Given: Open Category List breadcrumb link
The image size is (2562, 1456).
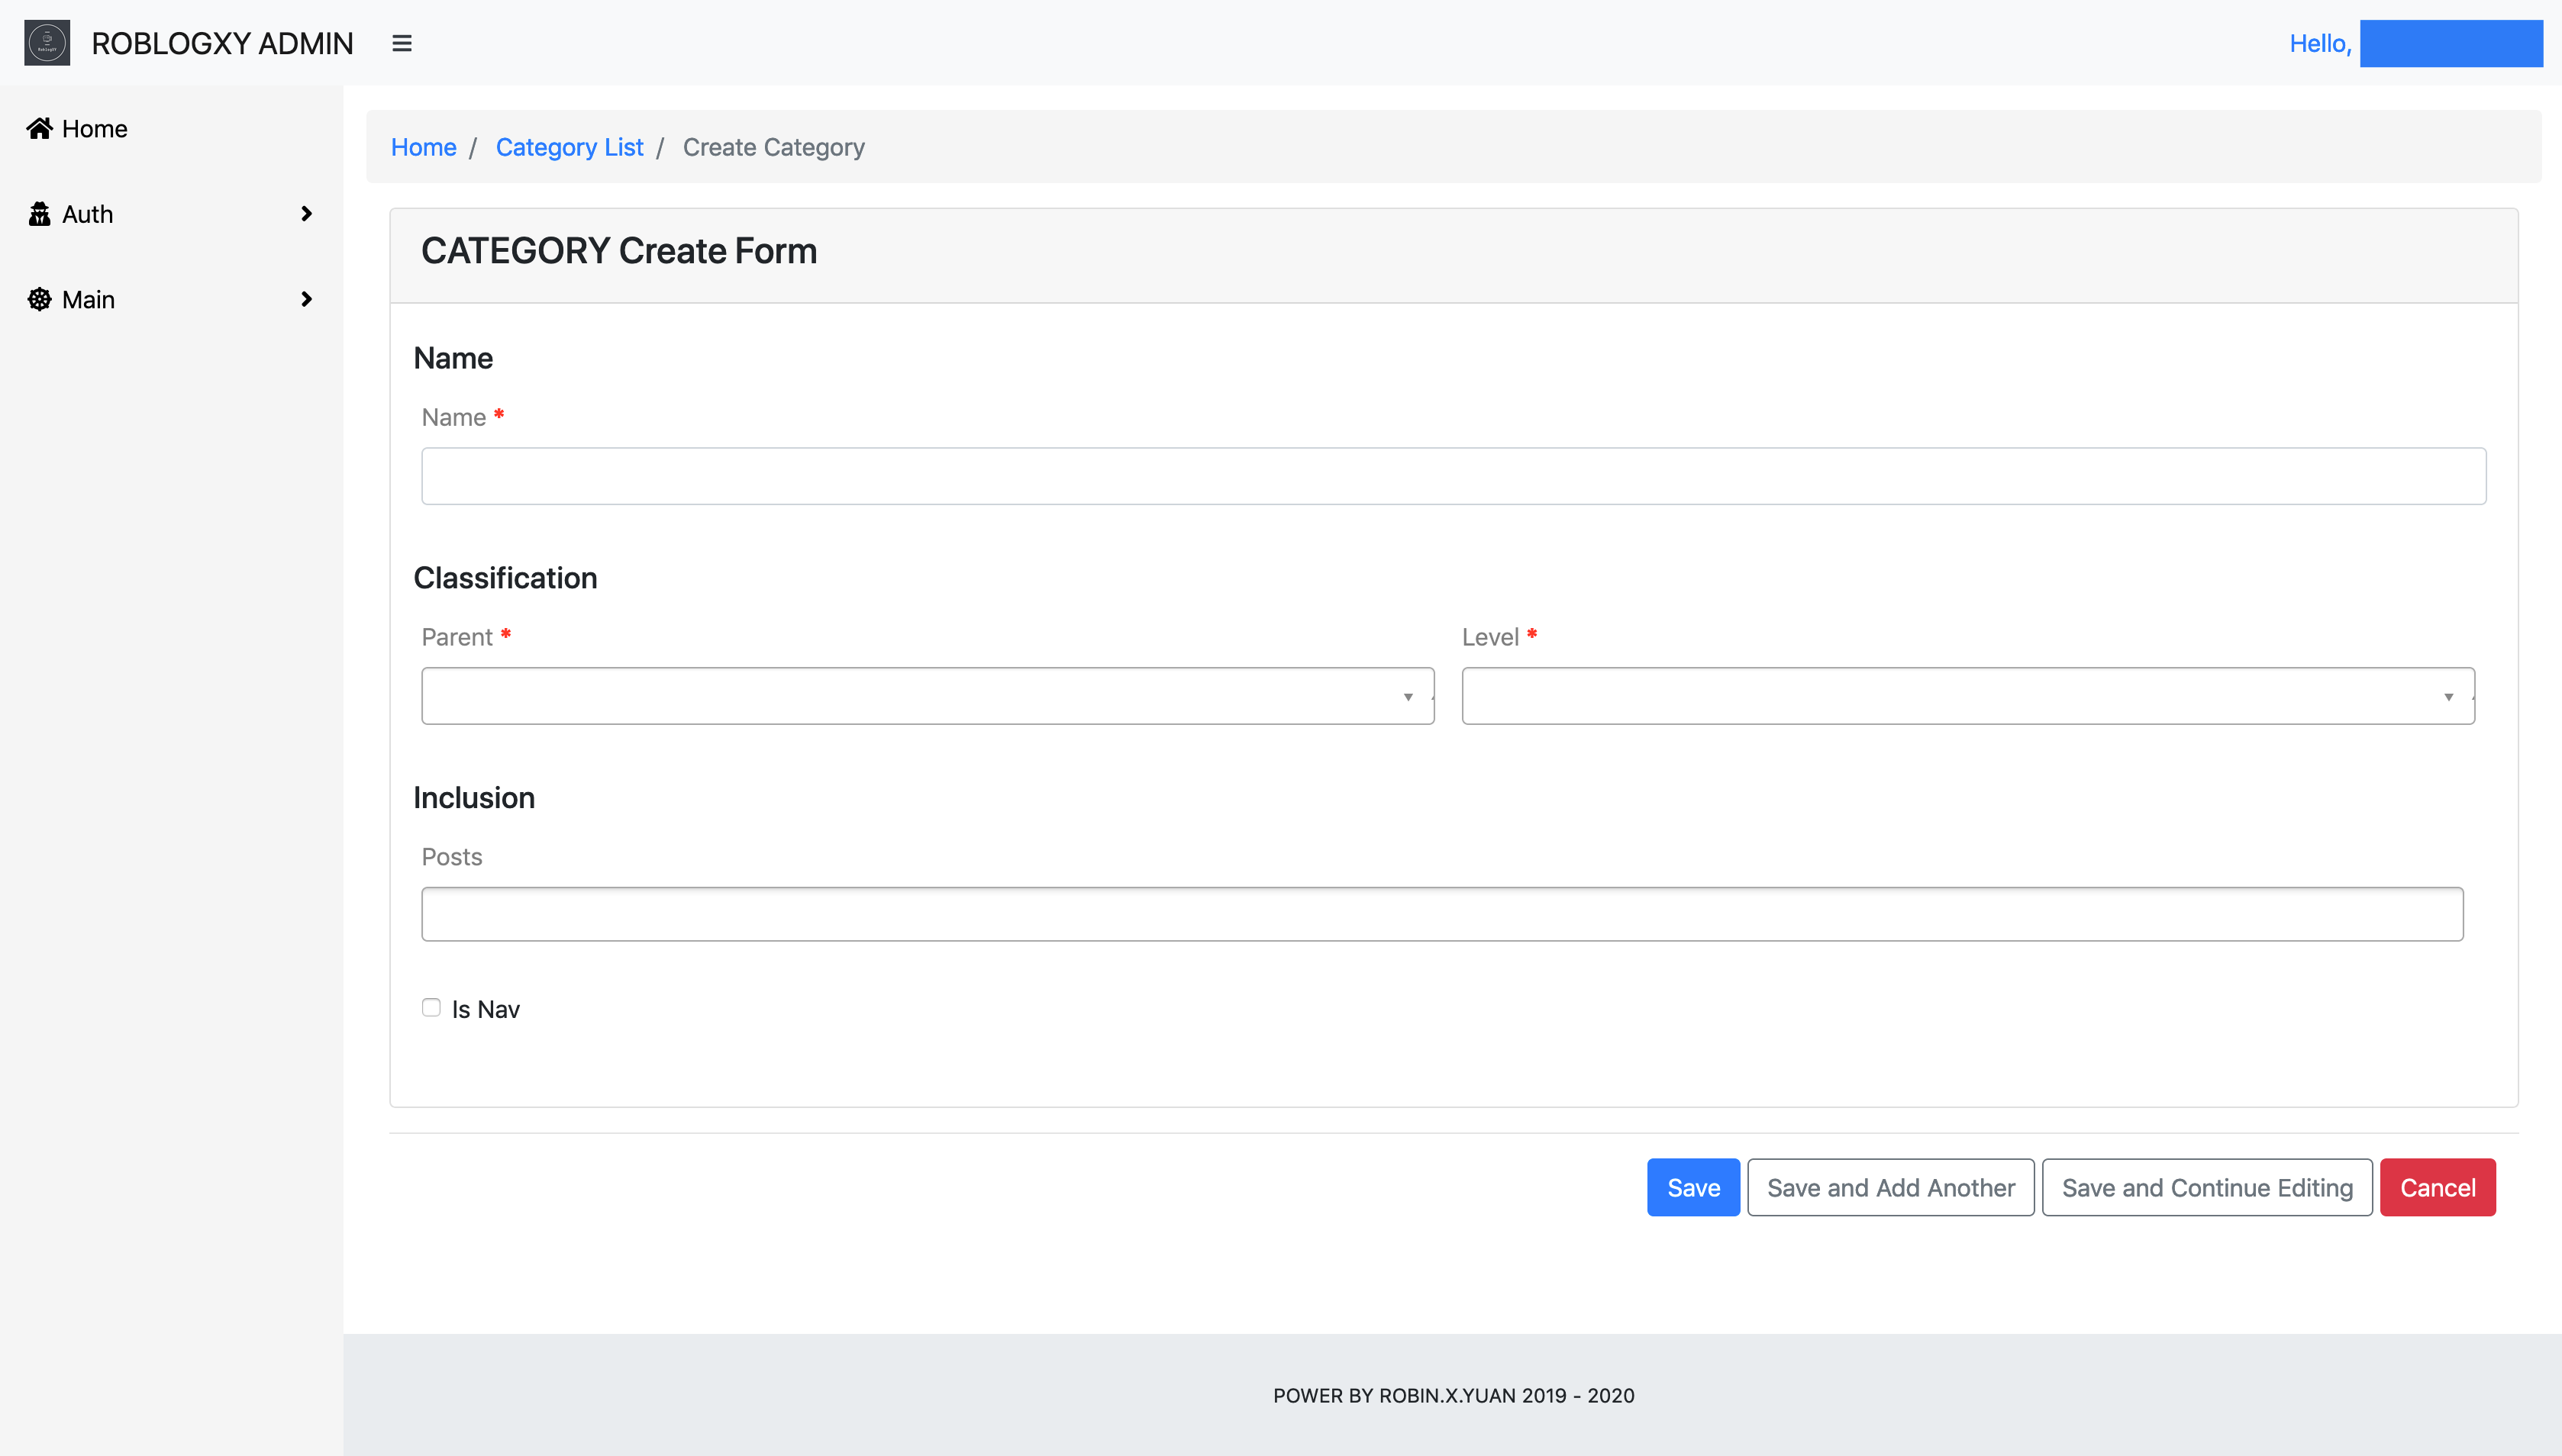Looking at the screenshot, I should coord(570,147).
